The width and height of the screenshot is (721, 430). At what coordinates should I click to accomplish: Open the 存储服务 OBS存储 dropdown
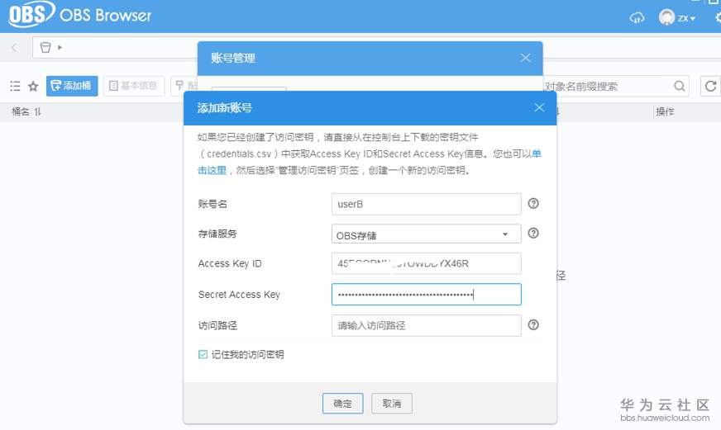(x=427, y=234)
